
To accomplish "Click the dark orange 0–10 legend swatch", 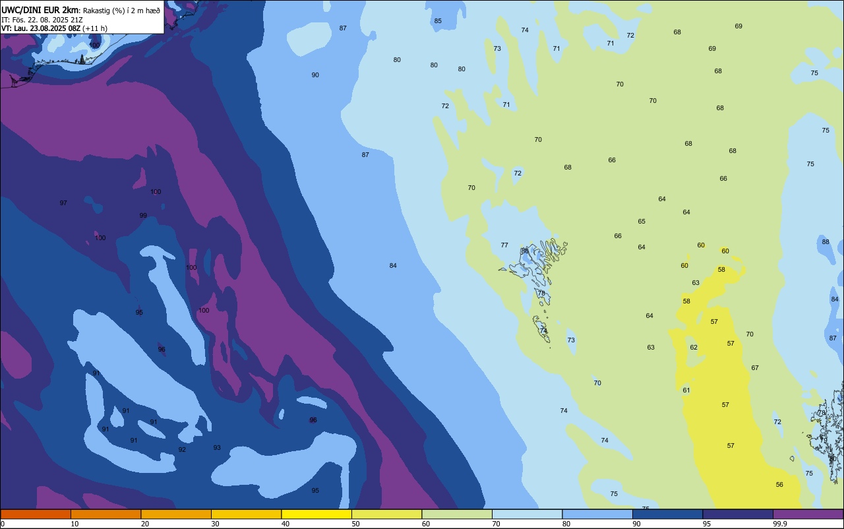I will click(36, 514).
